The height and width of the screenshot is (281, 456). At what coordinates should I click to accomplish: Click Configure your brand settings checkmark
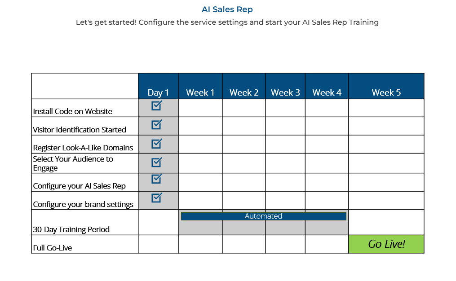pos(157,198)
